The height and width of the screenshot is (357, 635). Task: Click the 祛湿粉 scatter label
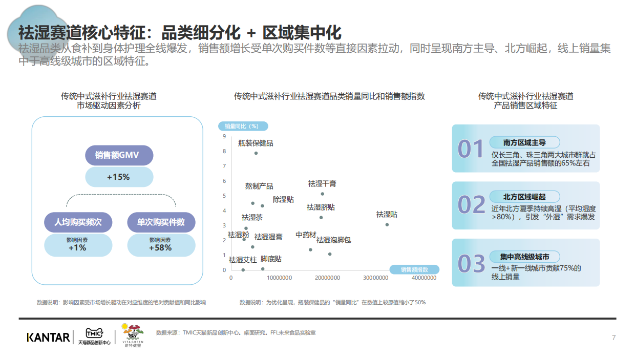point(238,235)
